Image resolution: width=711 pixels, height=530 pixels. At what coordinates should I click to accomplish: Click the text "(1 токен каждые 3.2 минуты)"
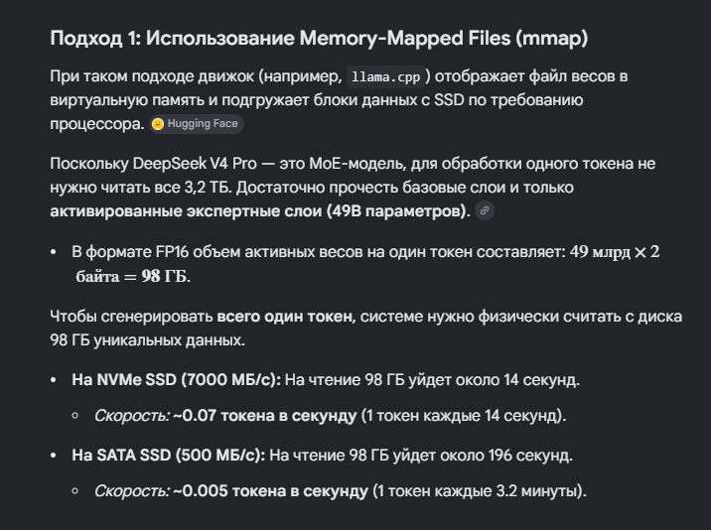point(480,491)
